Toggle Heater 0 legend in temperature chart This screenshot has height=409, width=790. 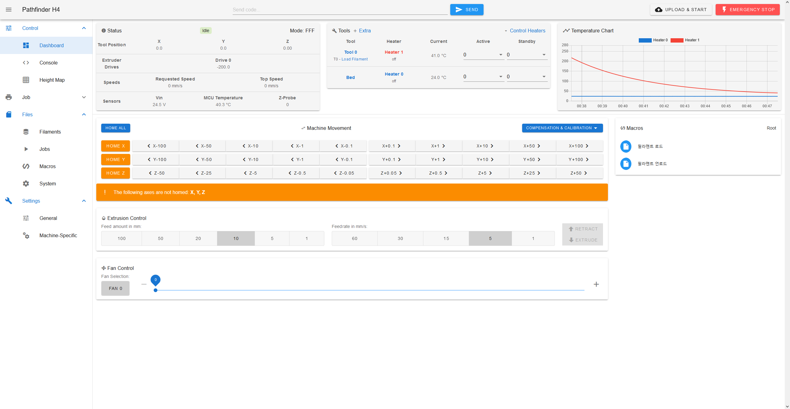point(653,40)
